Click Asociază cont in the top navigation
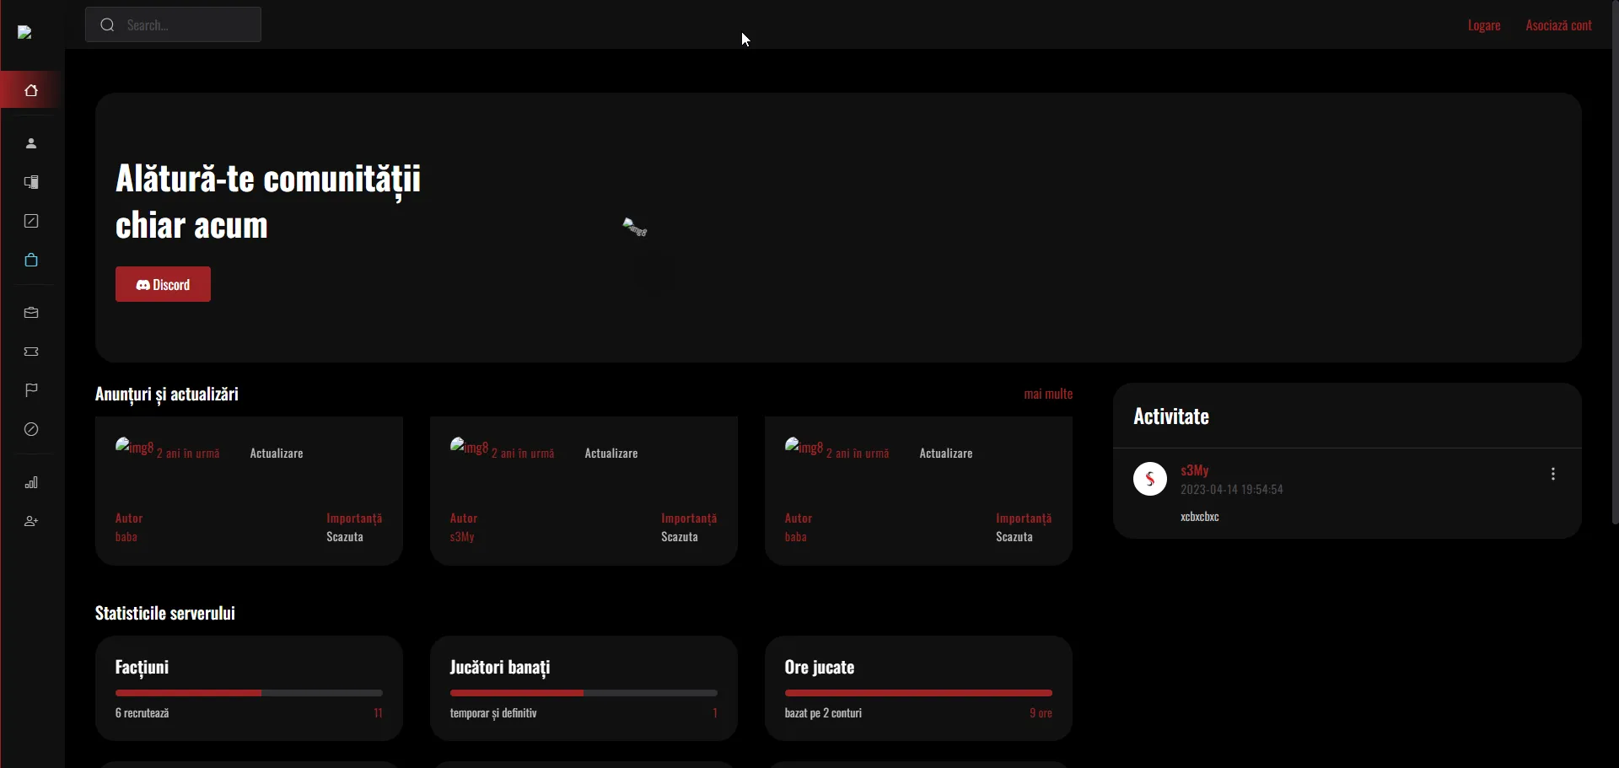The height and width of the screenshot is (768, 1619). pos(1557,24)
